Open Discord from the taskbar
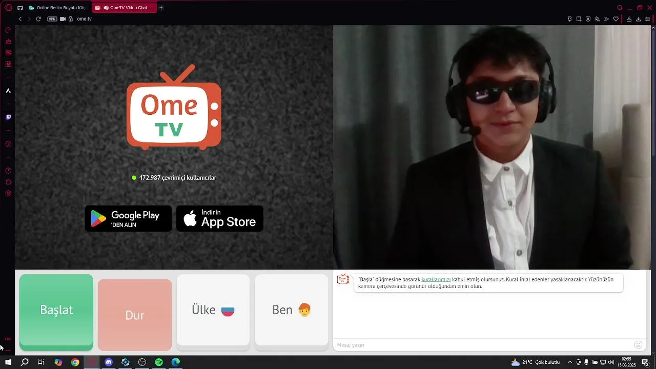 109,362
